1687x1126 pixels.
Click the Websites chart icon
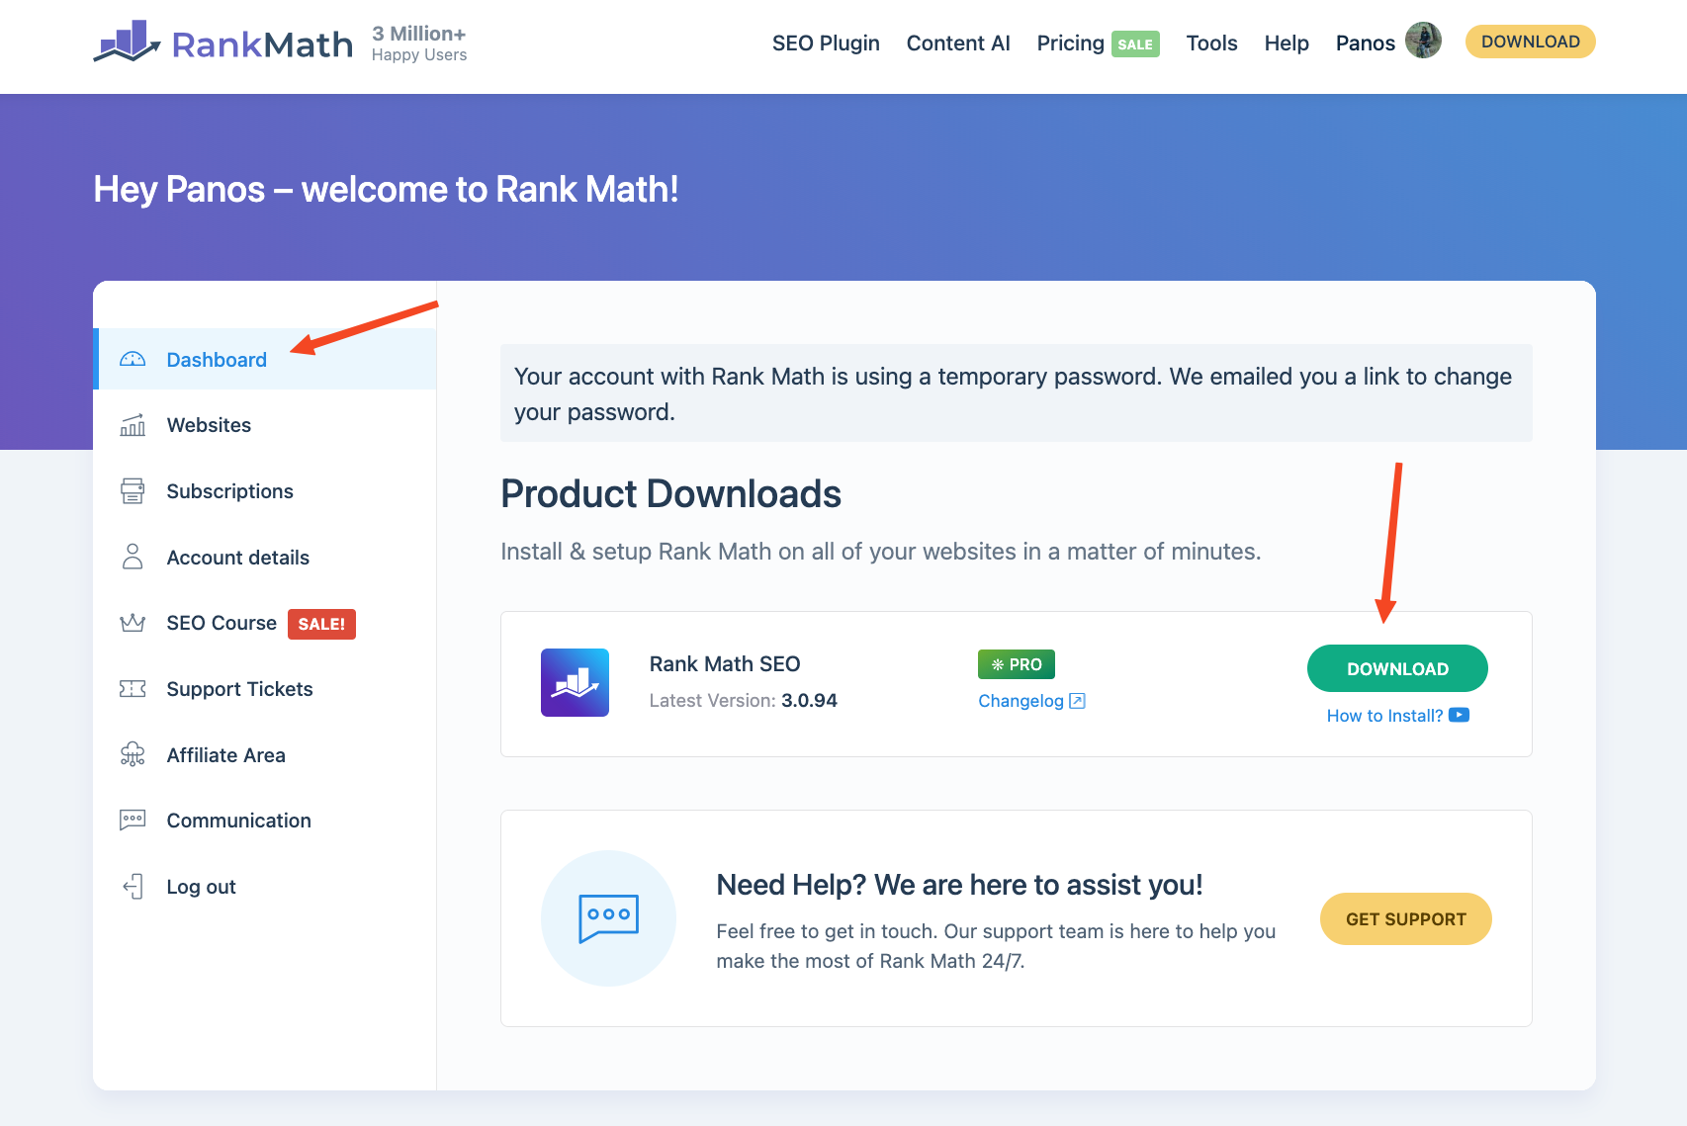[133, 425]
